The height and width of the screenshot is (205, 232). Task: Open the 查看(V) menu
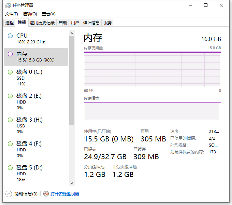coord(48,14)
